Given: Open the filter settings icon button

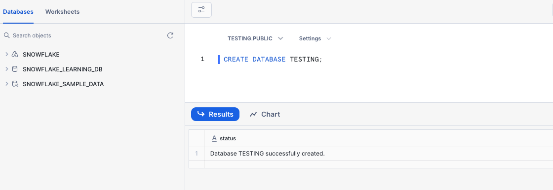Looking at the screenshot, I should tap(201, 10).
